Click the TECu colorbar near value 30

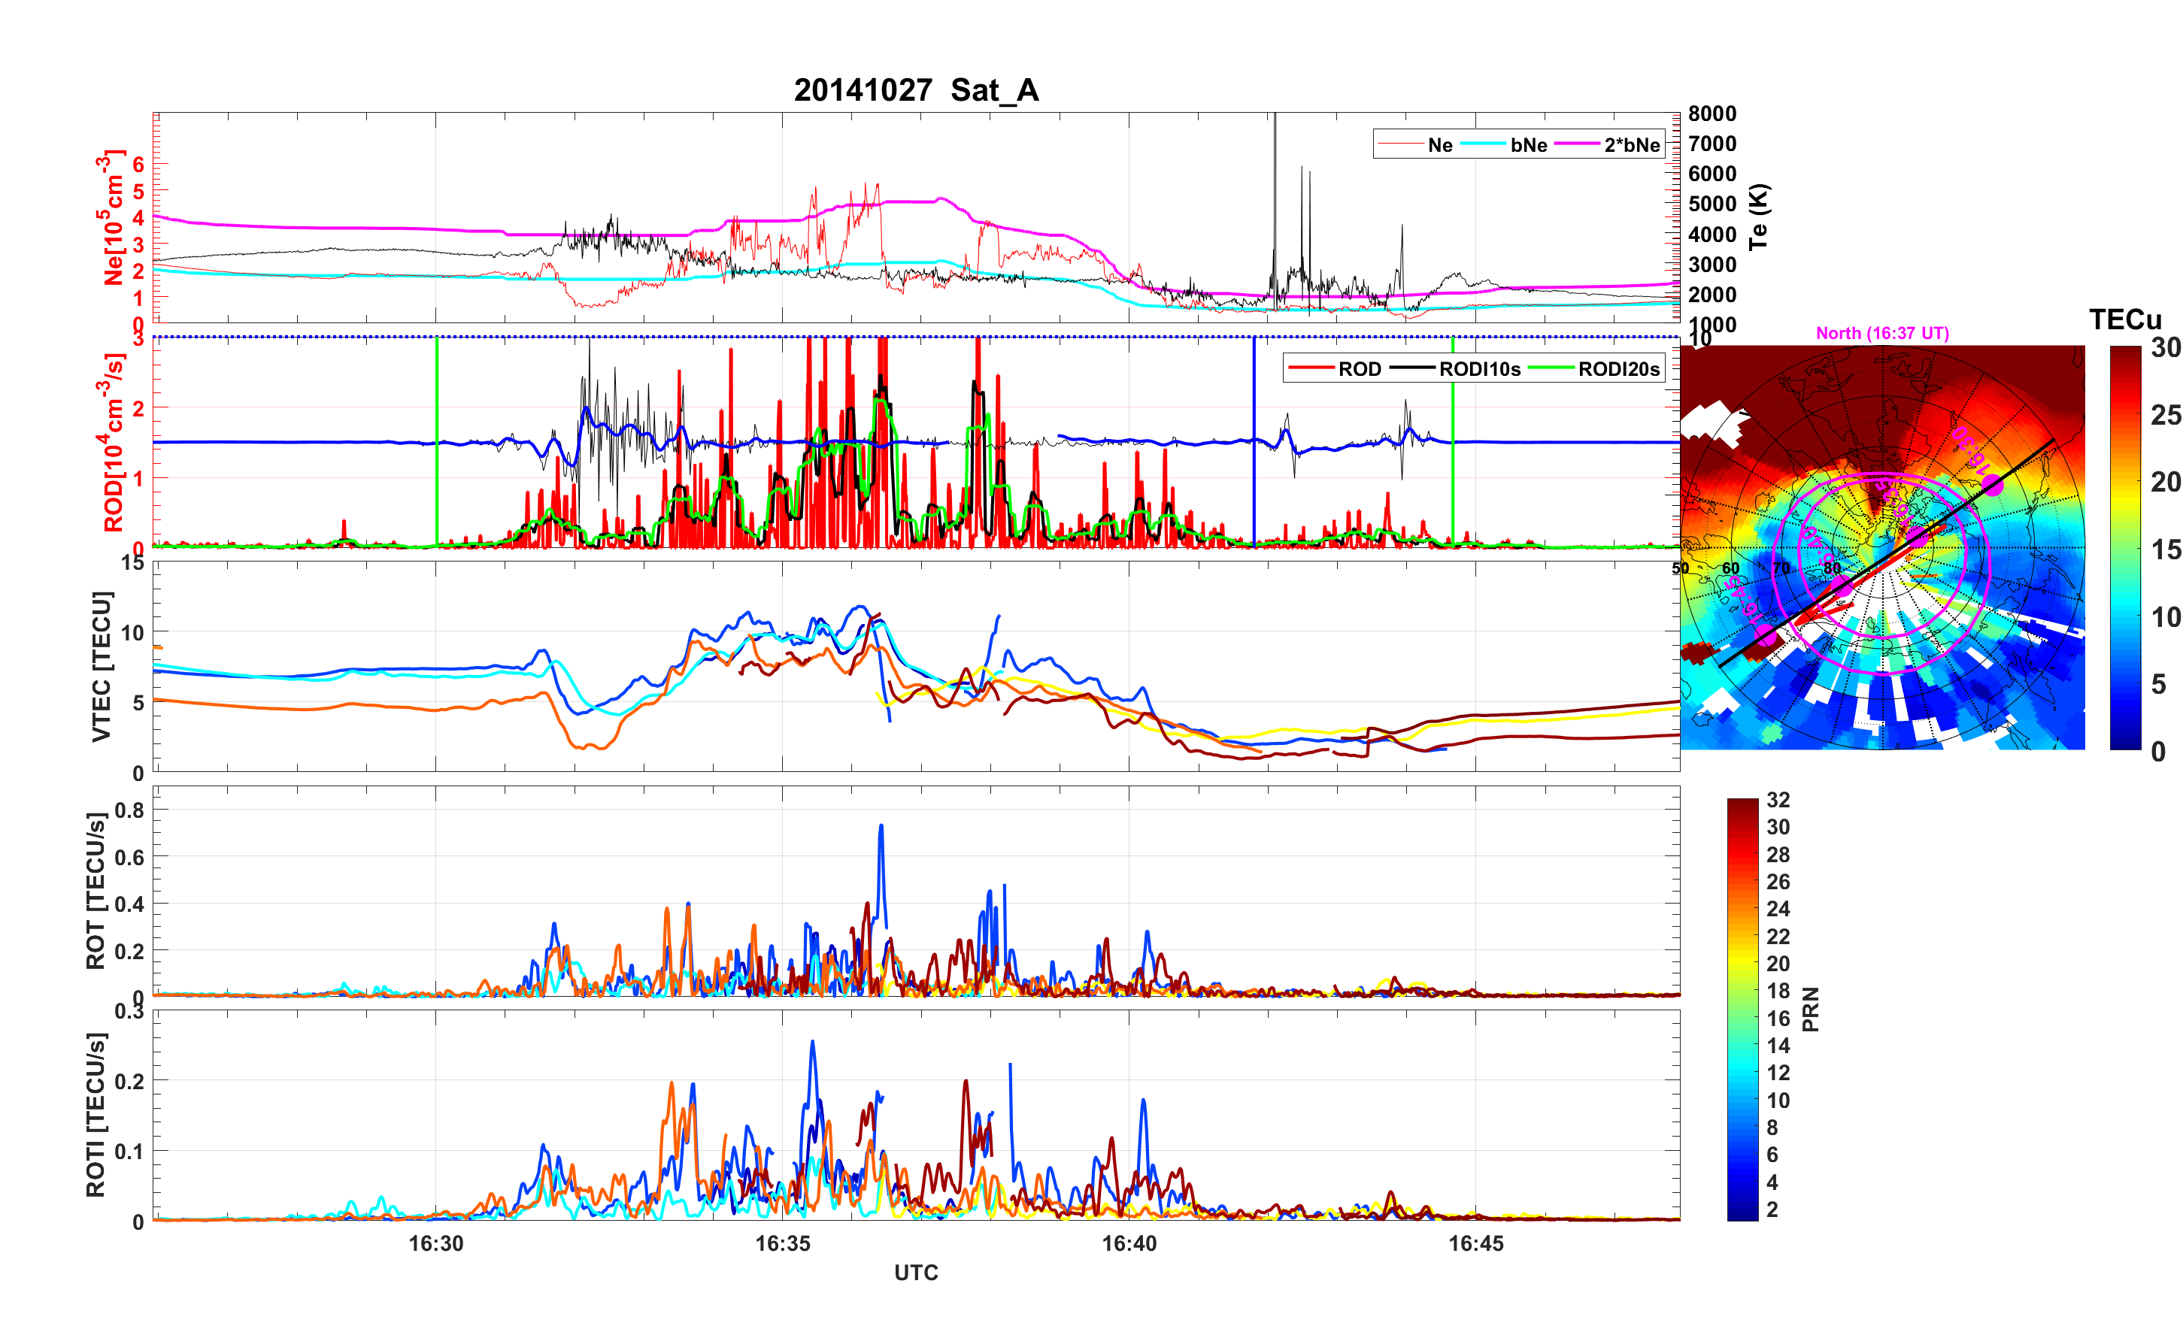click(2125, 351)
